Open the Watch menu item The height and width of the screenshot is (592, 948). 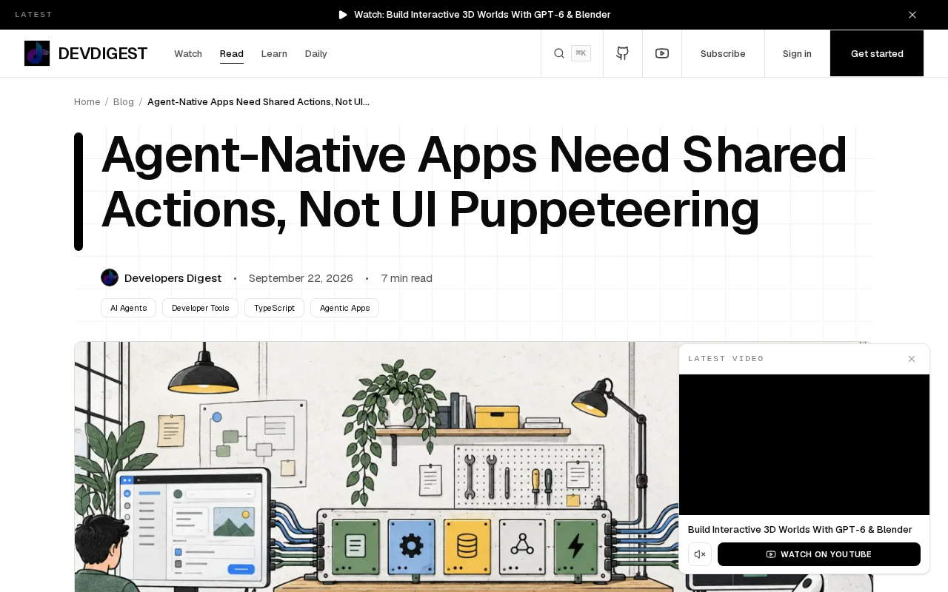coord(188,54)
